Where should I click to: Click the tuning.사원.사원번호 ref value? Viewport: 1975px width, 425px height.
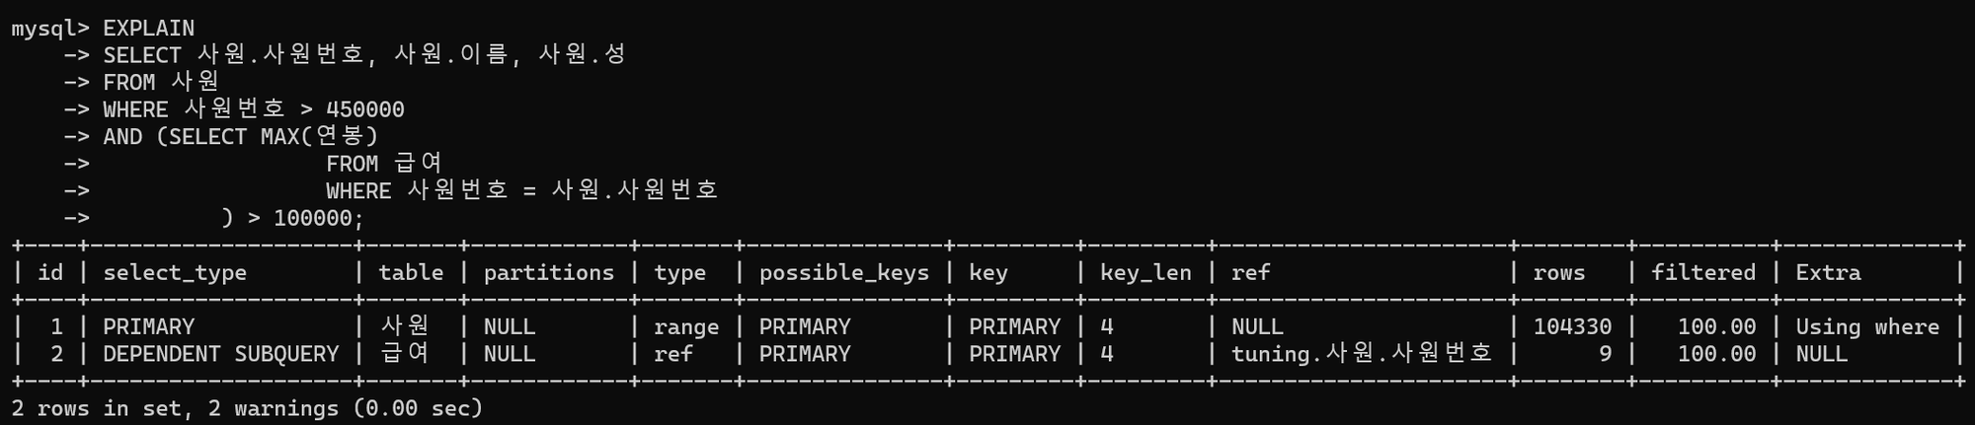tap(1361, 354)
